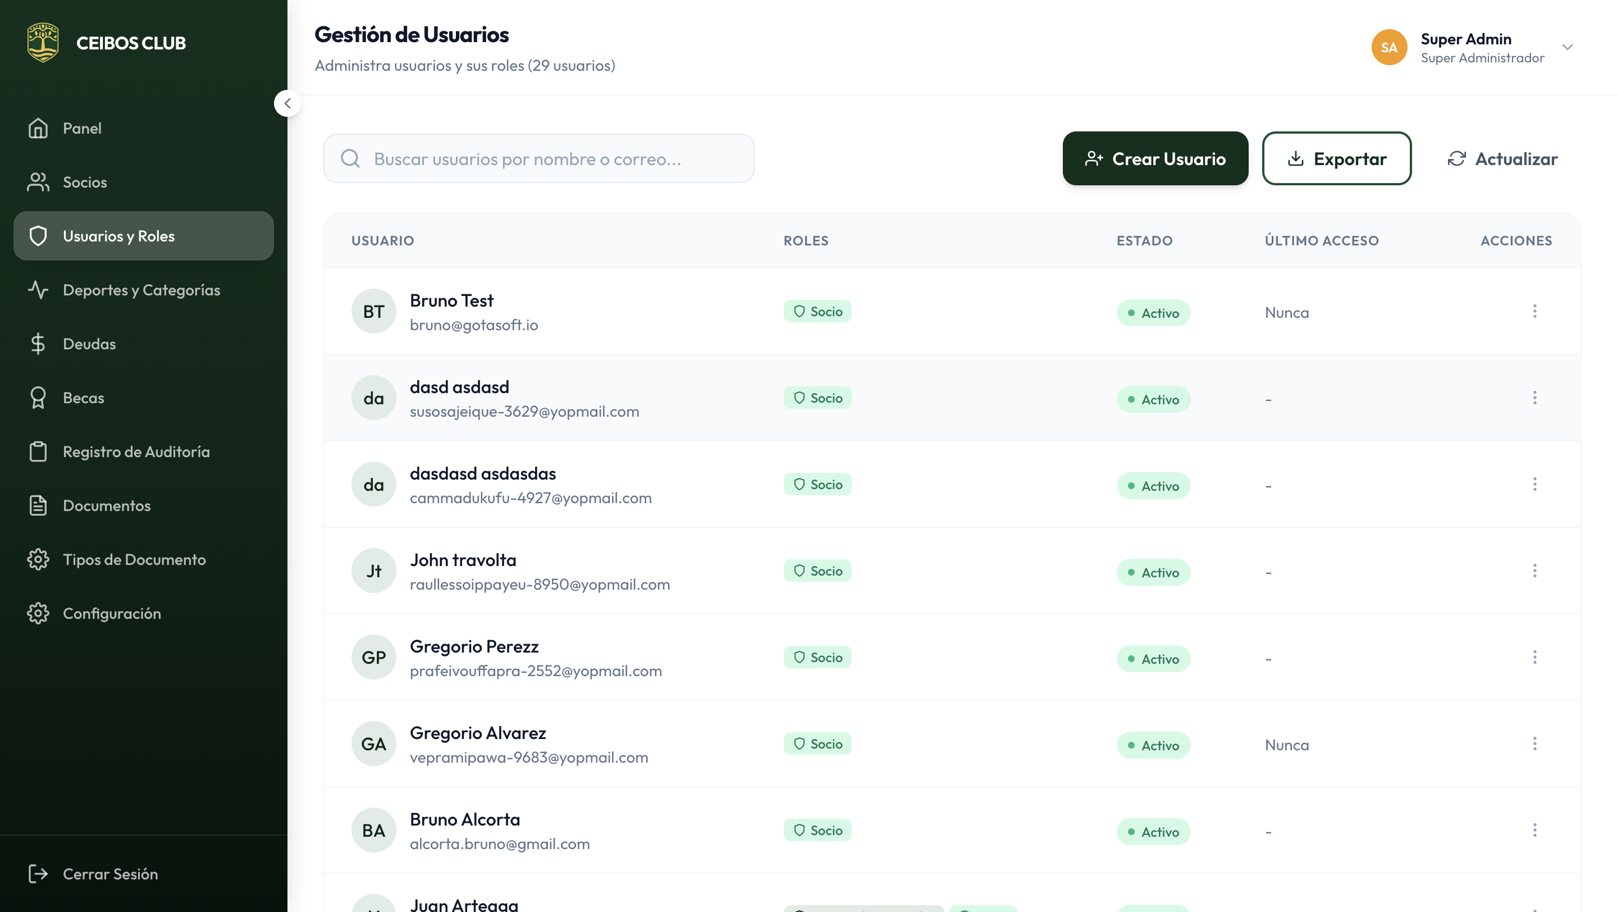Click the Cerrar Sesión logout icon
This screenshot has height=912, width=1617.
coord(38,874)
